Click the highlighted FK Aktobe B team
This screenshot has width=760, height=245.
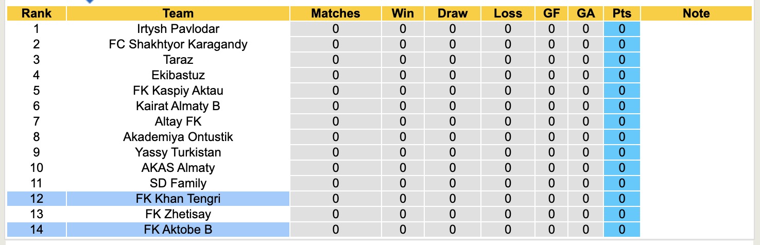(178, 230)
